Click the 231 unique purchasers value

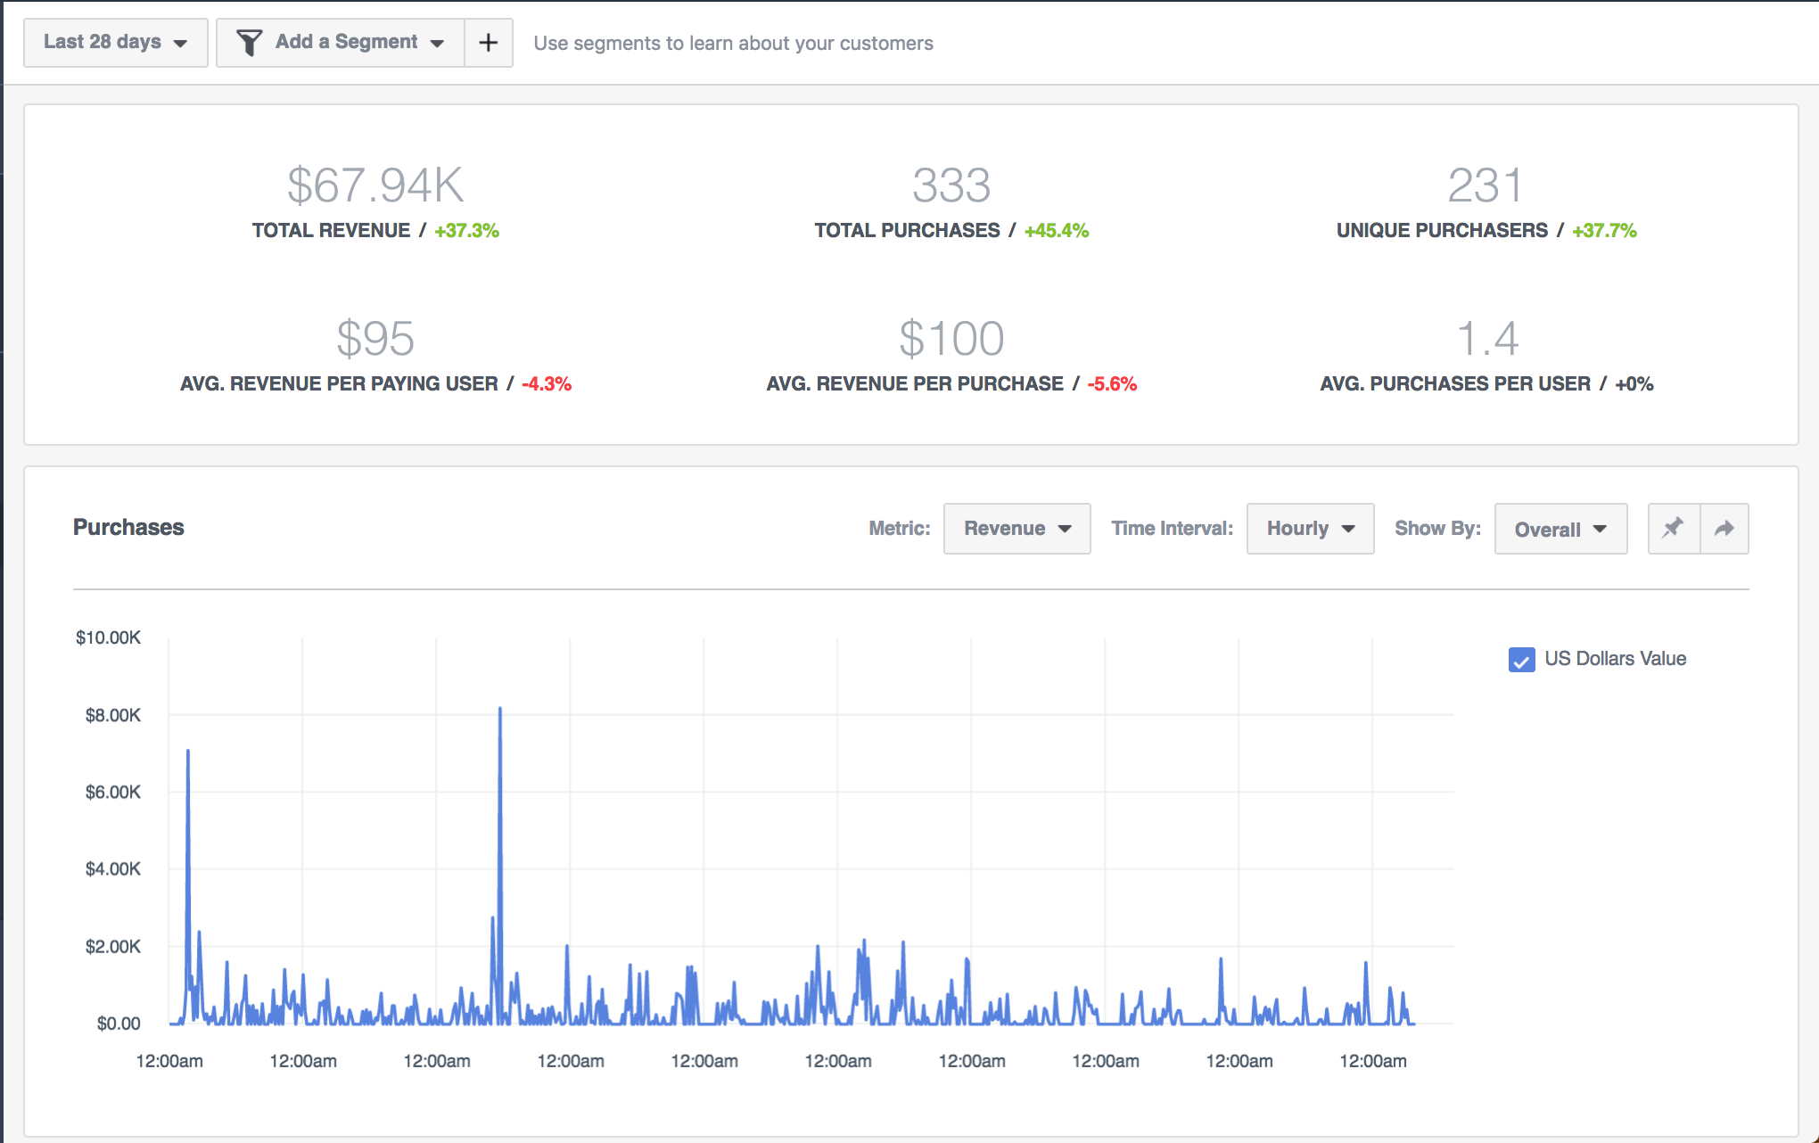point(1486,185)
